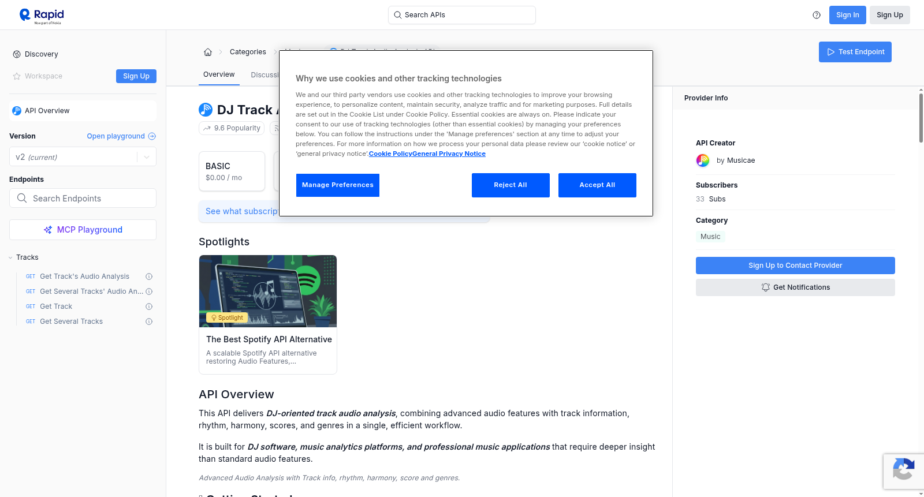Click the 33 Subs subscriber count

(x=710, y=199)
